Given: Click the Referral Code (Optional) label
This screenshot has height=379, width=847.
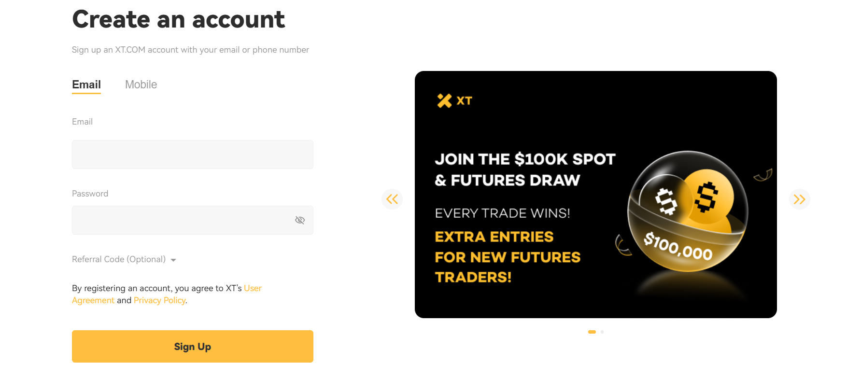Looking at the screenshot, I should [x=119, y=259].
